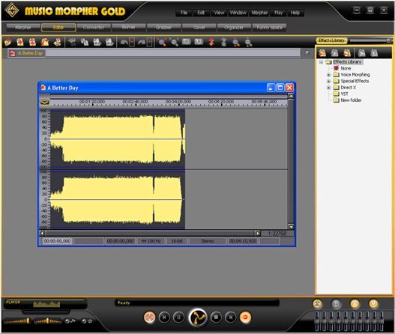Select the None effect with red star icon
The image size is (395, 334).
pos(342,68)
